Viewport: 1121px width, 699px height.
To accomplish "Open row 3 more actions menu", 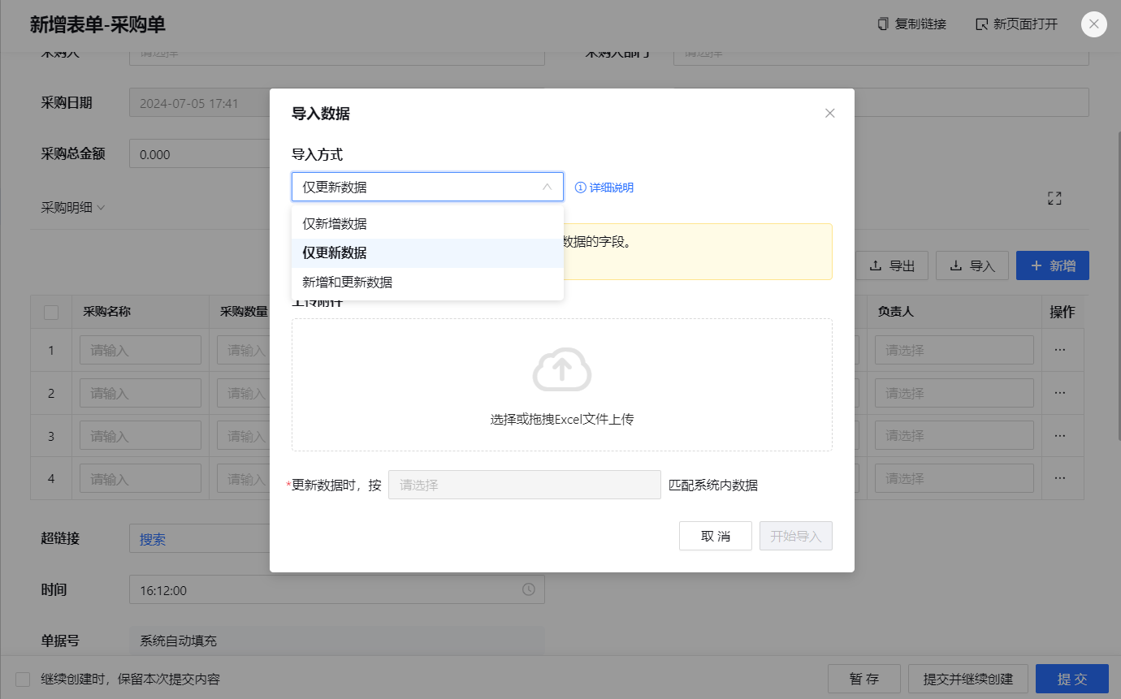I will (1059, 435).
